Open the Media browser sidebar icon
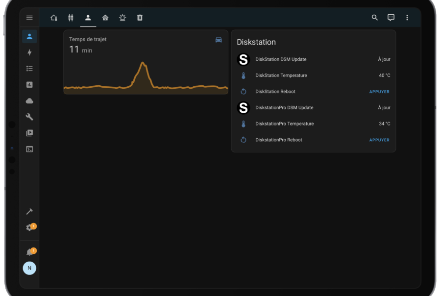The image size is (441, 296). (29, 133)
